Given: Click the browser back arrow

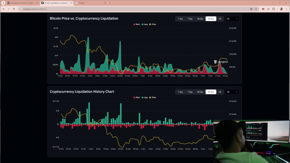Looking at the screenshot, I should coord(4,9).
